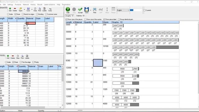Open the Products menu
Viewport: 199px width, 112px height.
coord(18,5)
